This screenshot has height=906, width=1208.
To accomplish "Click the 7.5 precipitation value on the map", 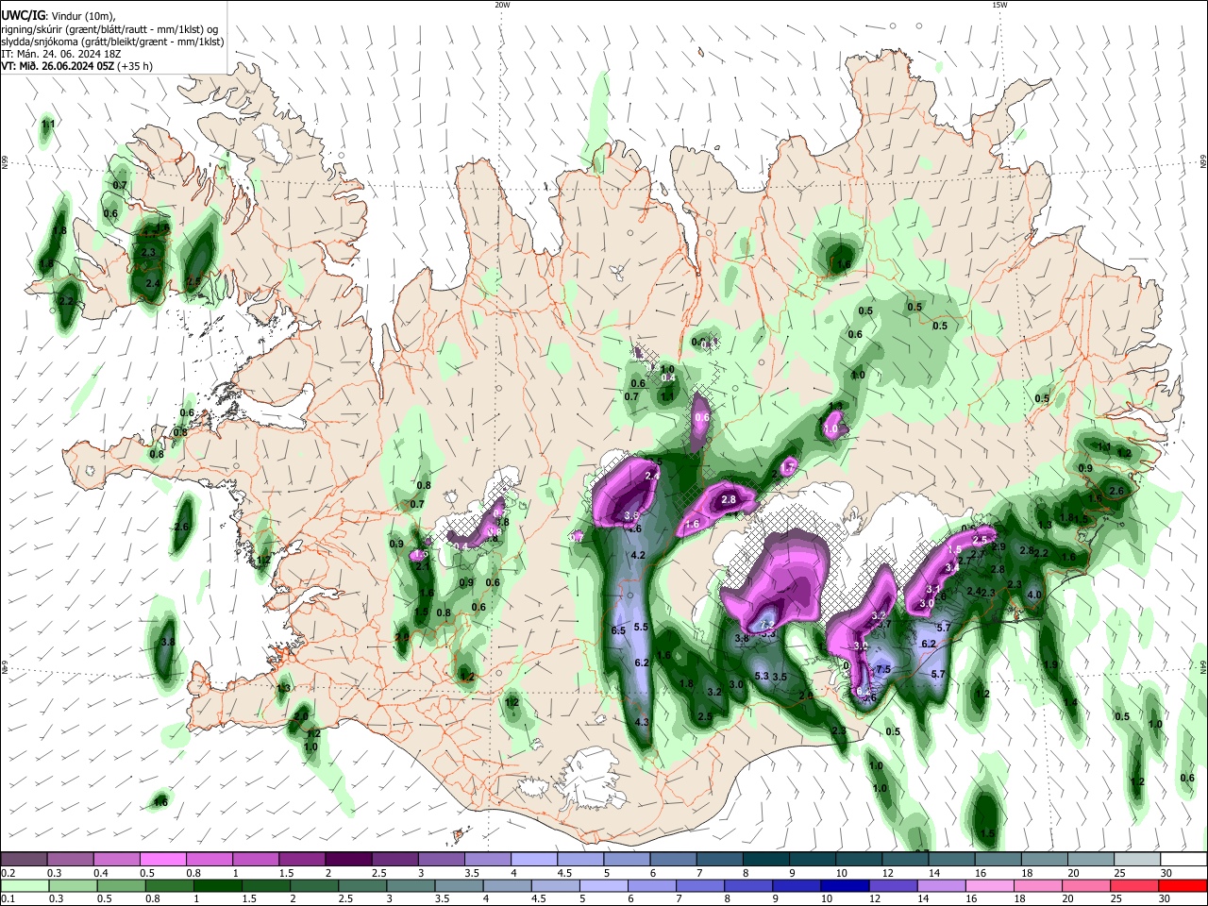I will [883, 669].
